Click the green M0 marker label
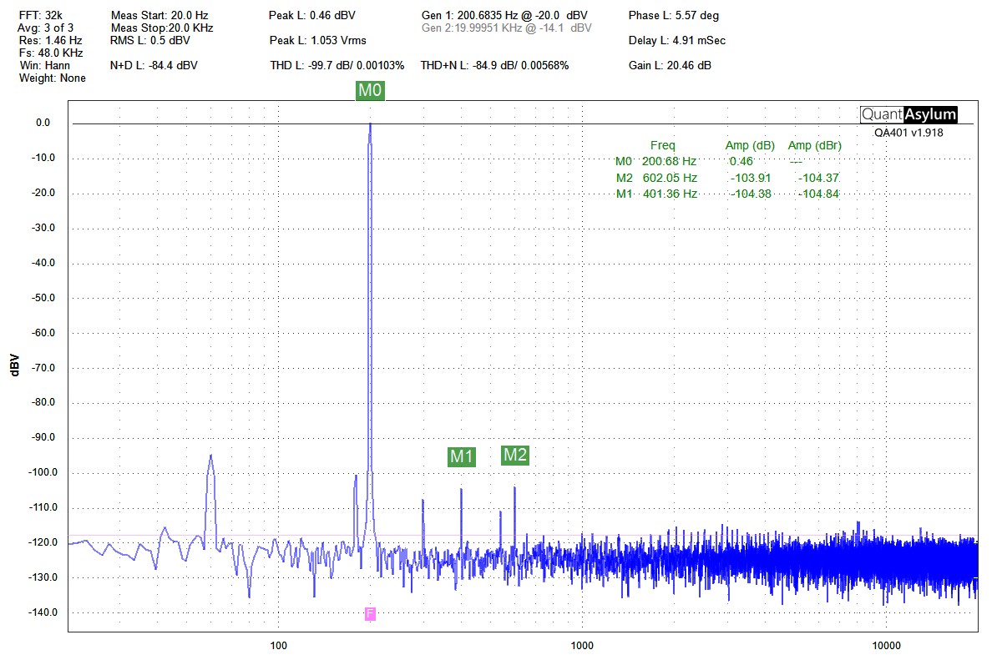 (x=370, y=91)
